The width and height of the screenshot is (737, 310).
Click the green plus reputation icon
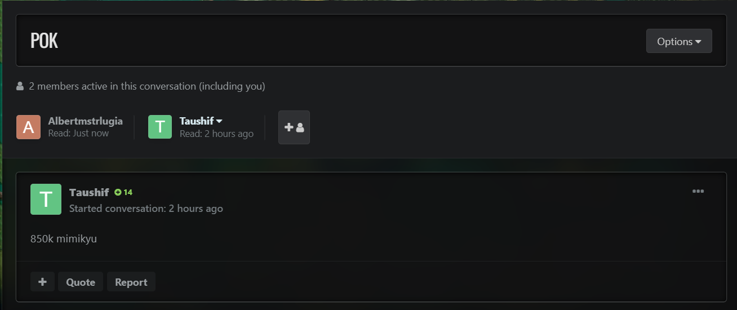tap(118, 192)
